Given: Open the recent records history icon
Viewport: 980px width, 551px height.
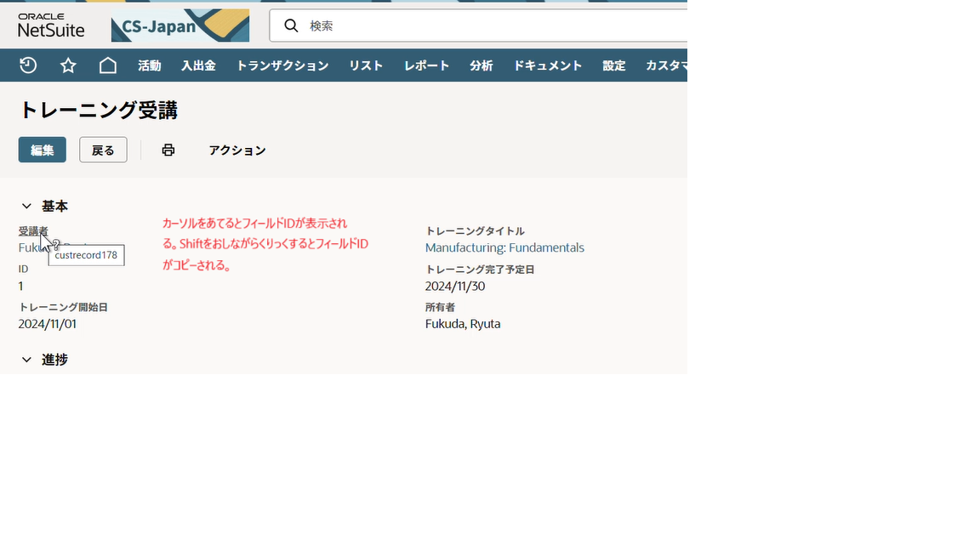Looking at the screenshot, I should [28, 65].
